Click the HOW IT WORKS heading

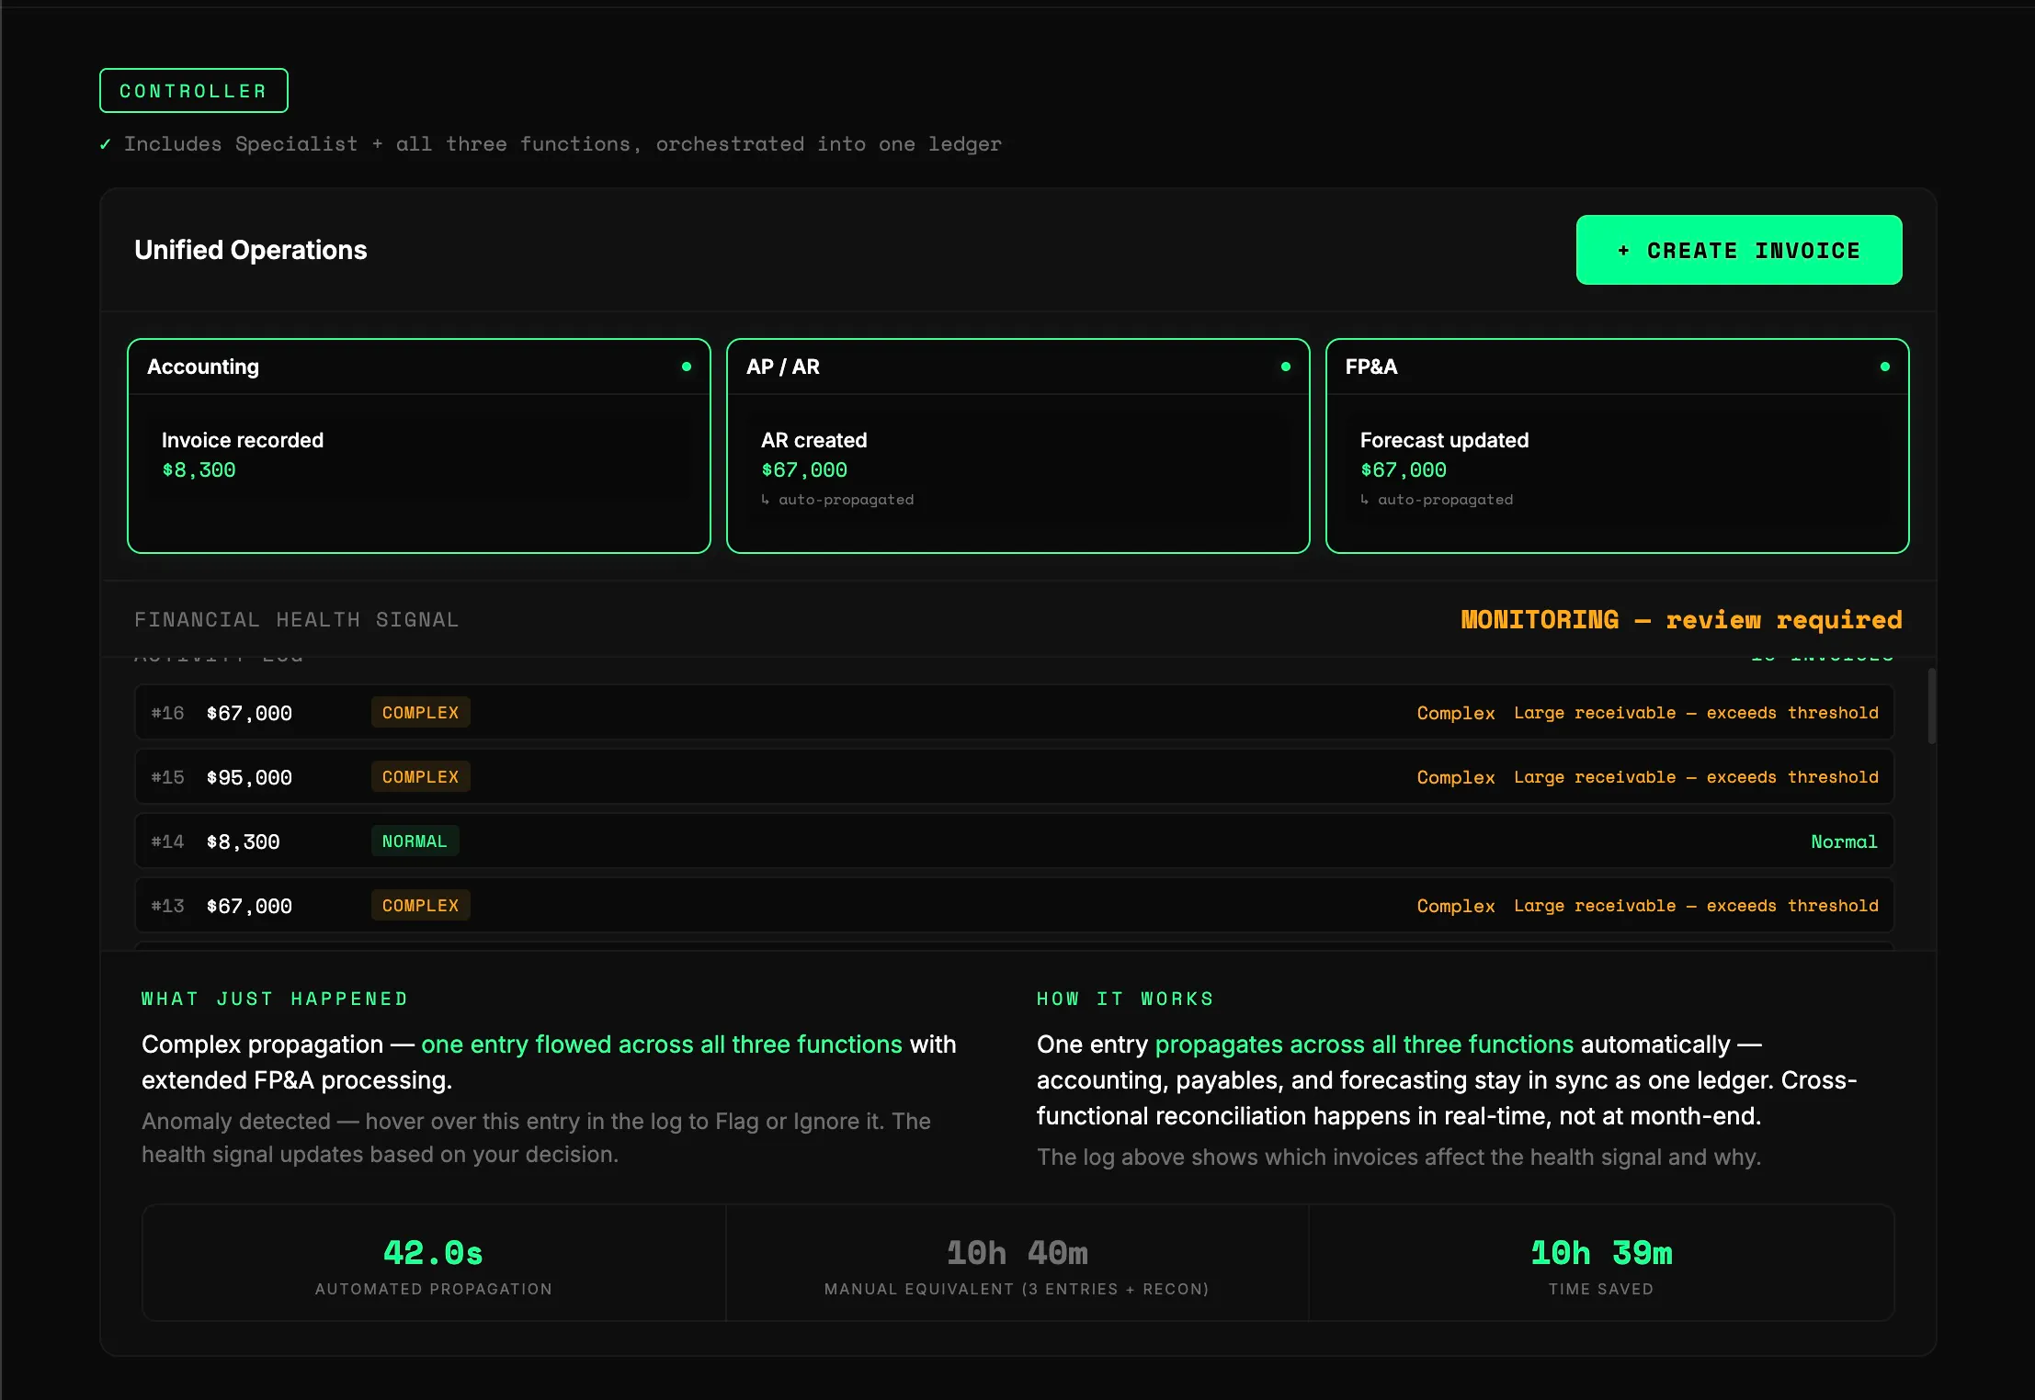point(1125,999)
